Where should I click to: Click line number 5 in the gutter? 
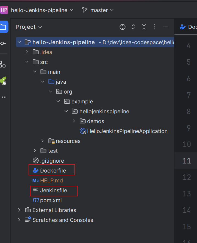click(188, 62)
